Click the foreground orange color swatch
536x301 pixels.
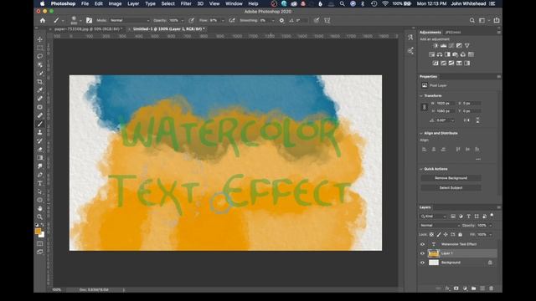[x=38, y=232]
